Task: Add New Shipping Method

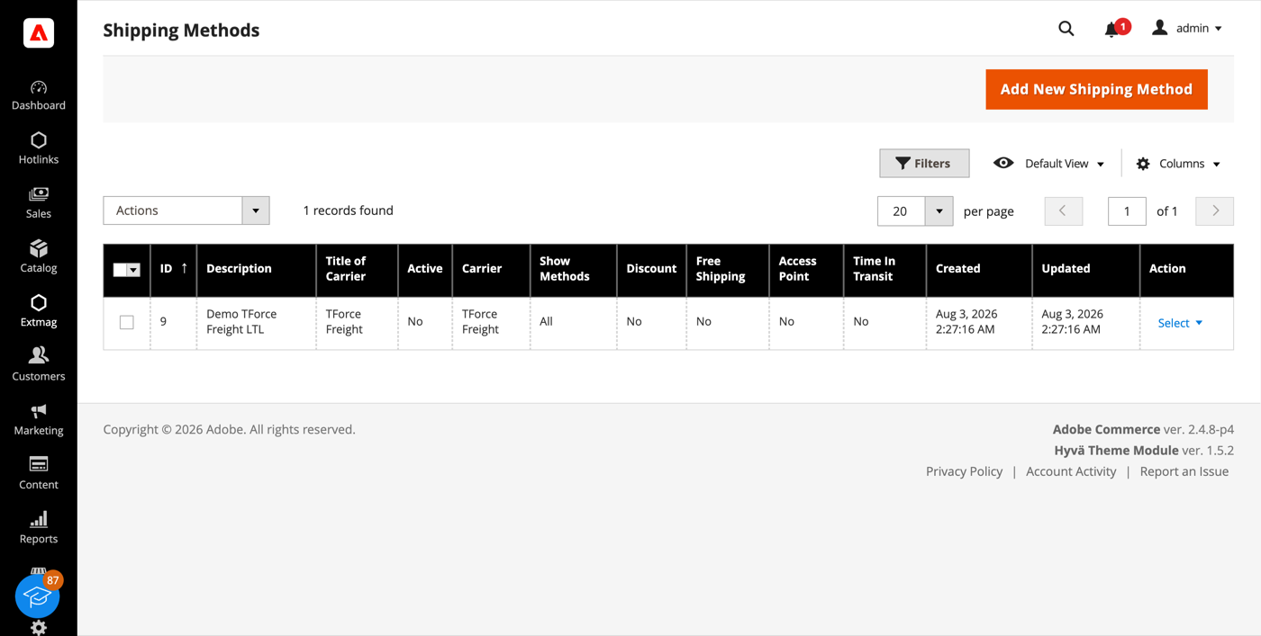Action: (1096, 89)
